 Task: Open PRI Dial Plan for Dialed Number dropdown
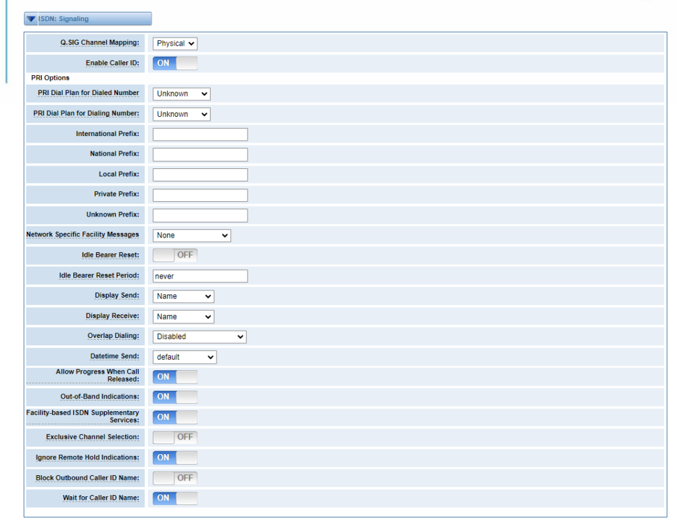point(181,94)
